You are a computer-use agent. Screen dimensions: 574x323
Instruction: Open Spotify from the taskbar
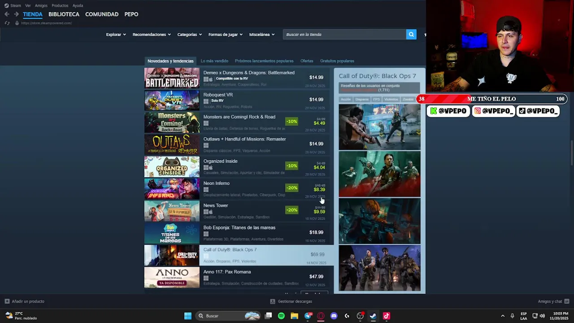click(x=281, y=316)
